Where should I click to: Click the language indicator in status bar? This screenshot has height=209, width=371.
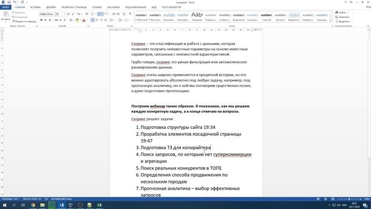point(61,199)
